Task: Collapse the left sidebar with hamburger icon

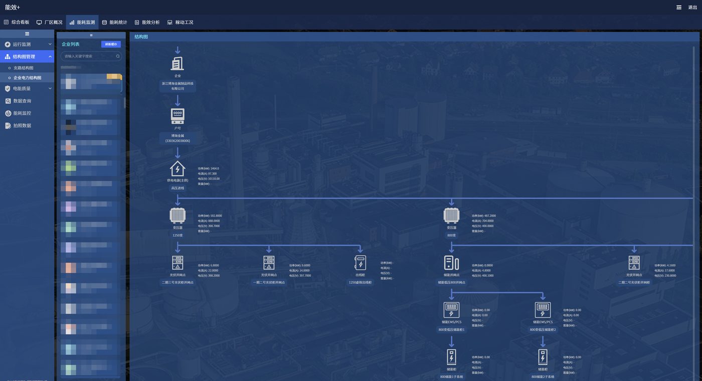Action: point(27,34)
